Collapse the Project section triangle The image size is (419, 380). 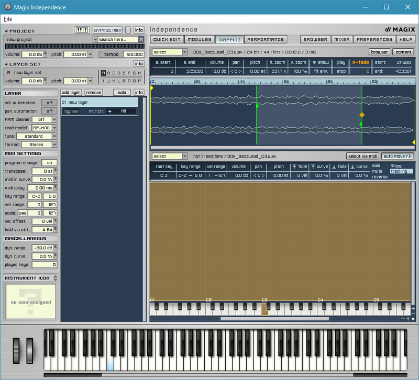pos(6,31)
